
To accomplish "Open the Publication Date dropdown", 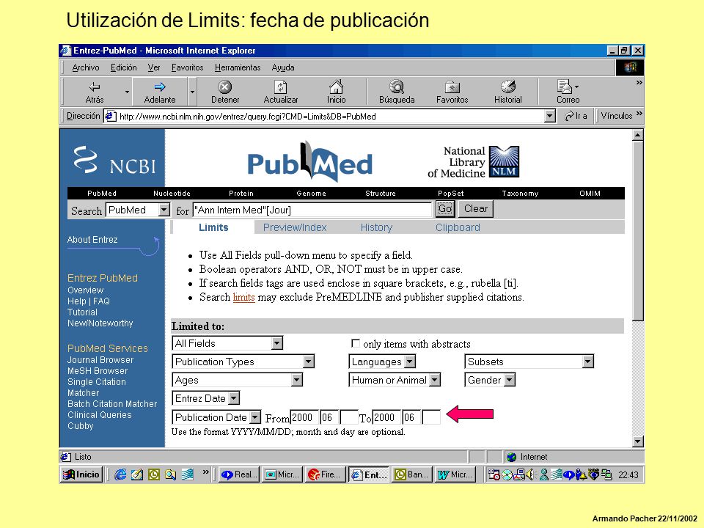I will [216, 417].
